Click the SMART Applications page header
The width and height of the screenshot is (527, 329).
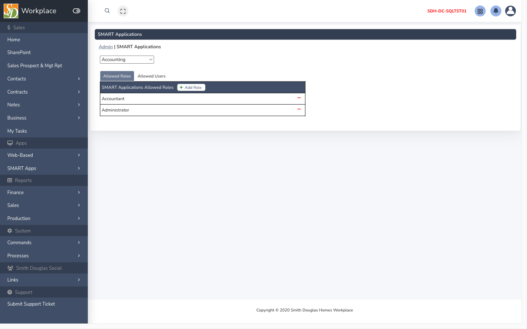(x=305, y=34)
